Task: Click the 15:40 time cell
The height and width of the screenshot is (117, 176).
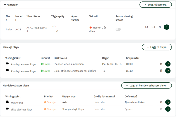Action: [129, 71]
